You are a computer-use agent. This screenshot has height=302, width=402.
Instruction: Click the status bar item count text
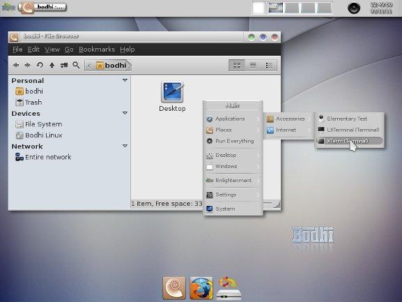tap(167, 204)
